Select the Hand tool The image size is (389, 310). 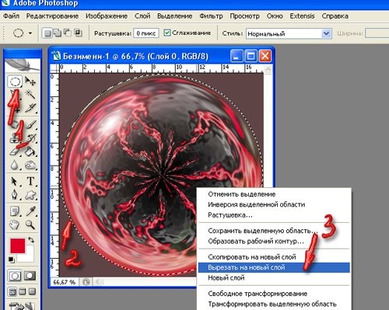click(15, 225)
